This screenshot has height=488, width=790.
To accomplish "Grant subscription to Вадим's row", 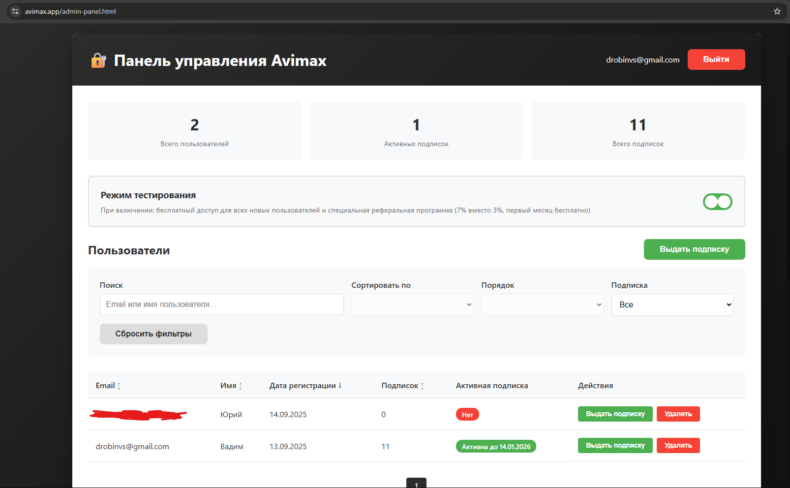I will [615, 446].
